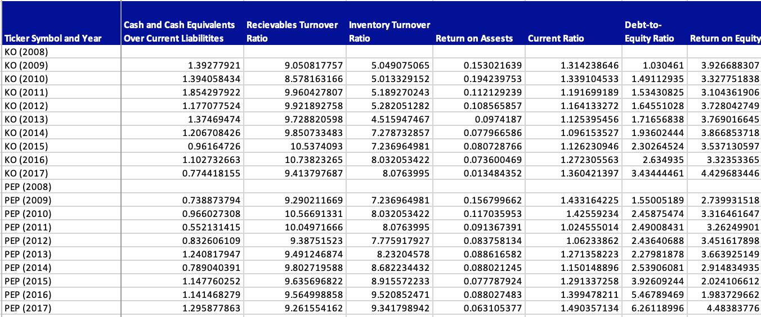The image size is (761, 317).
Task: Select the 'PEP (2014)' row label
Action: [x=60, y=268]
